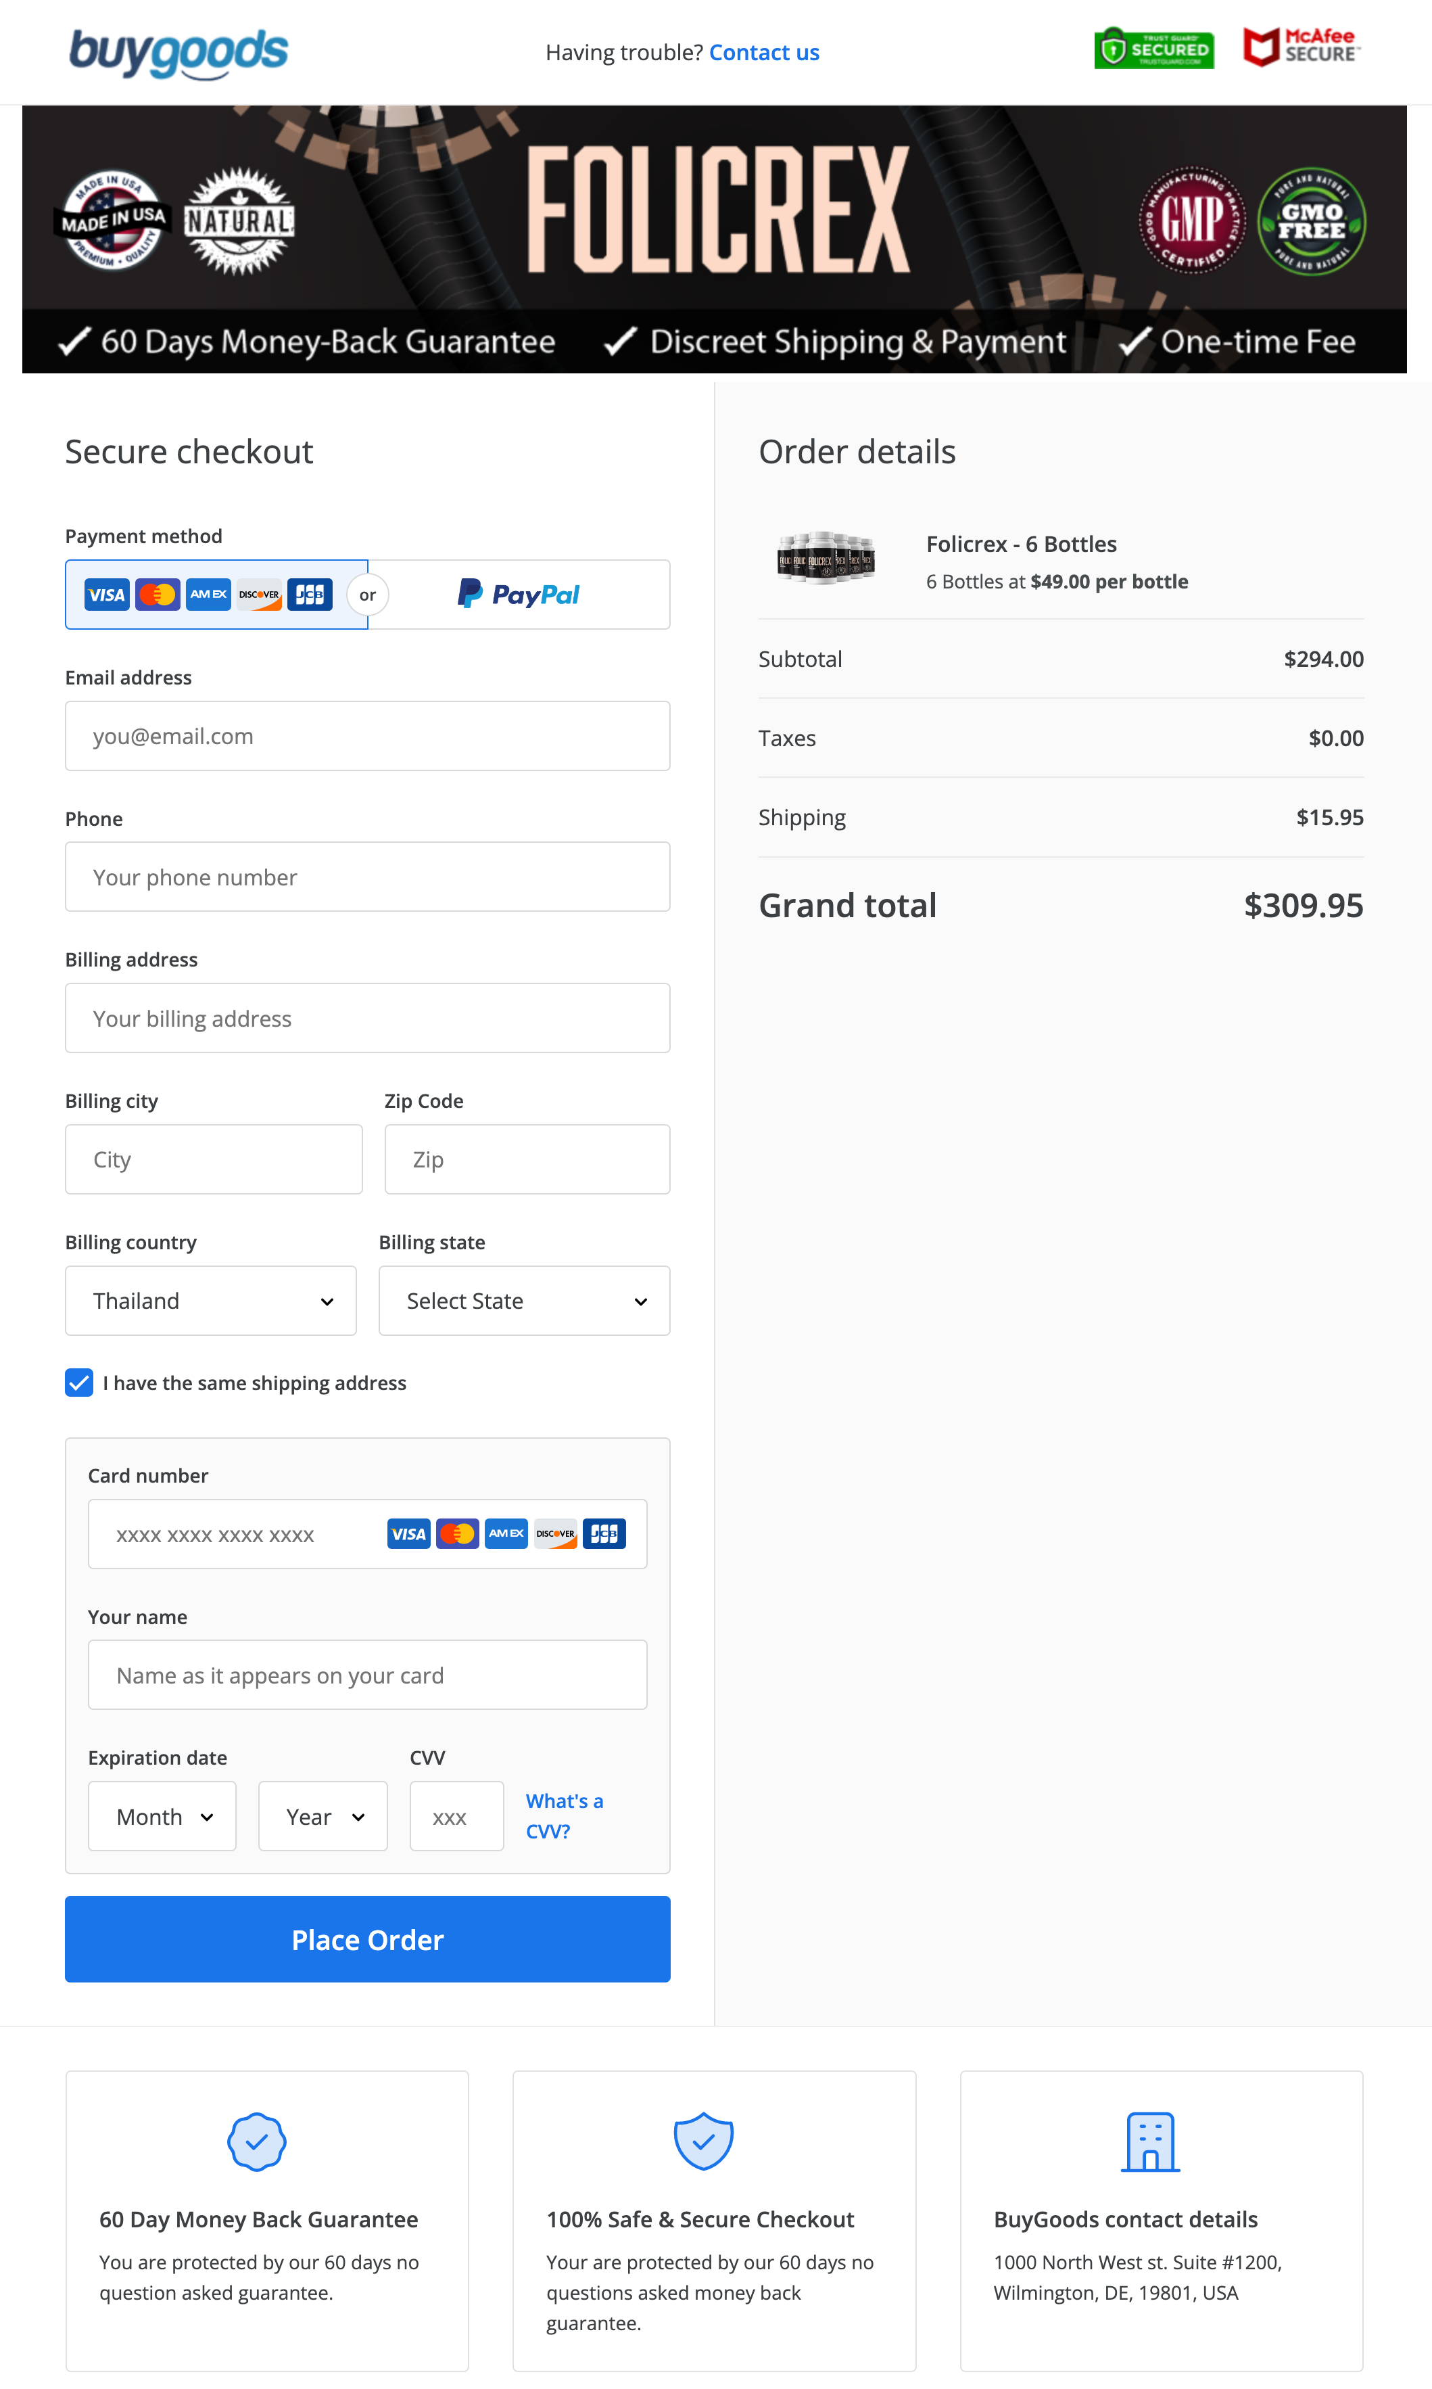Focus the Billing address field

[368, 1019]
